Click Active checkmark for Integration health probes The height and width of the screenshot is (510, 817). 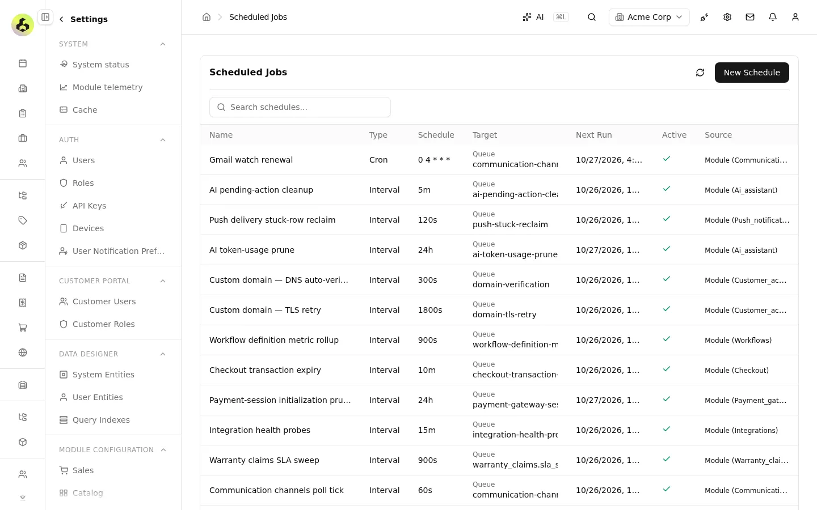pyautogui.click(x=667, y=429)
